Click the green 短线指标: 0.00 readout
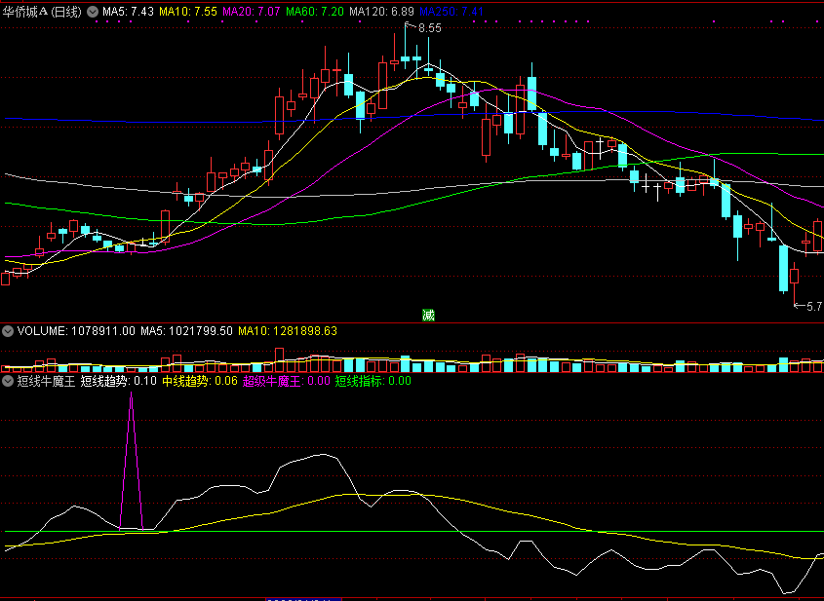The height and width of the screenshot is (601, 824). [373, 381]
